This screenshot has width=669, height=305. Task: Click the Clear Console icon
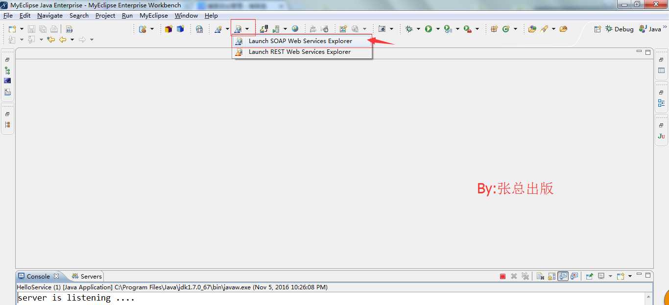[x=540, y=276]
